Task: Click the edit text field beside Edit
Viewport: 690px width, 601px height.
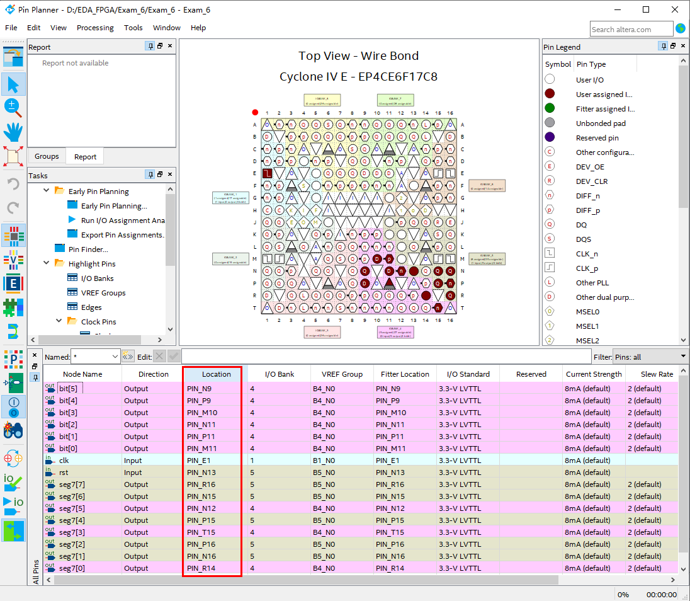Action: 386,357
